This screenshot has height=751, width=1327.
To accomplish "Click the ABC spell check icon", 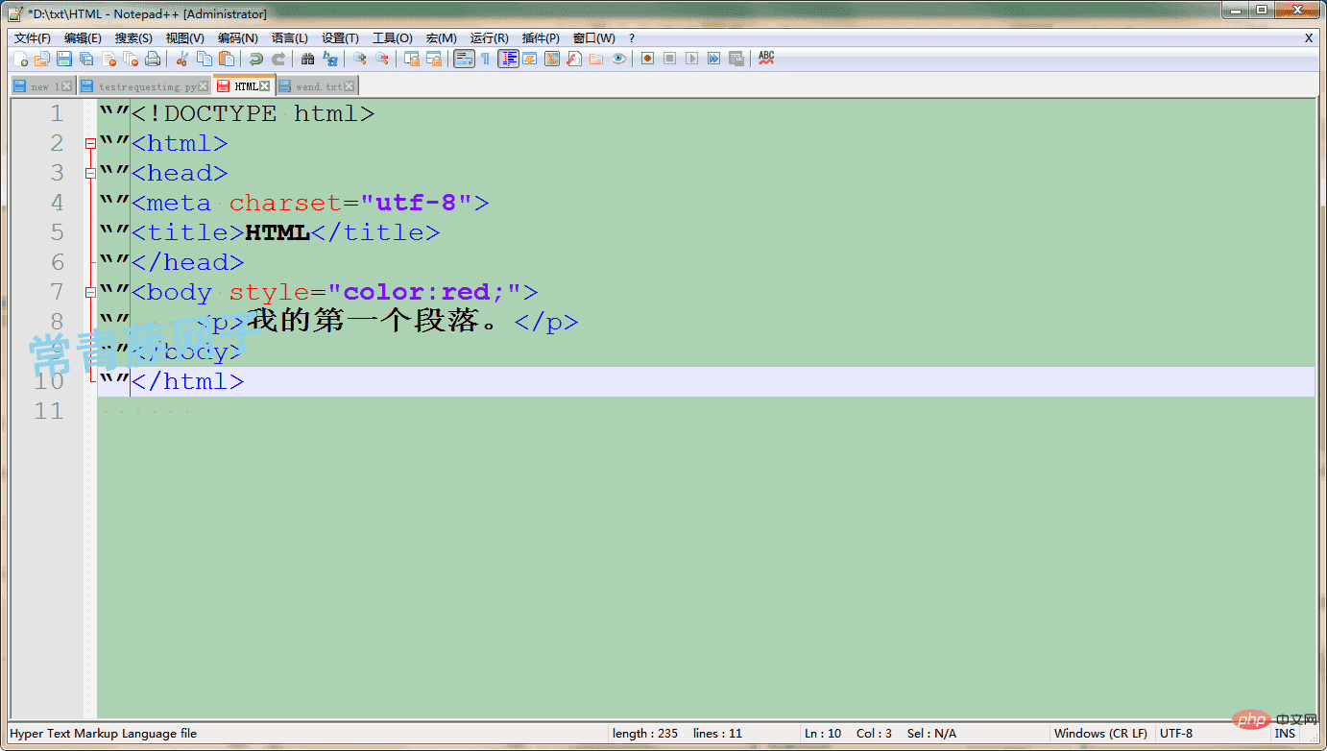I will coord(765,59).
